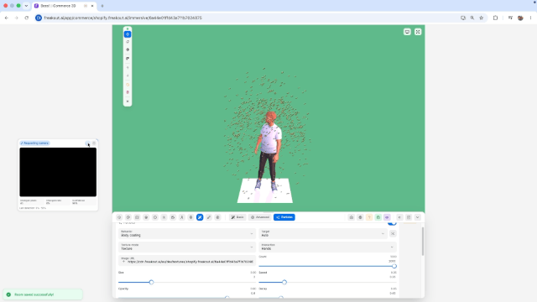Click the black camera preview thumbnail
The height and width of the screenshot is (302, 537).
[x=58, y=172]
